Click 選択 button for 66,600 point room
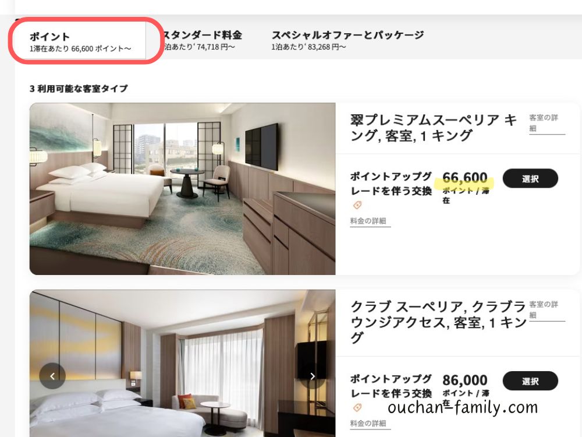582x437 pixels. (530, 178)
